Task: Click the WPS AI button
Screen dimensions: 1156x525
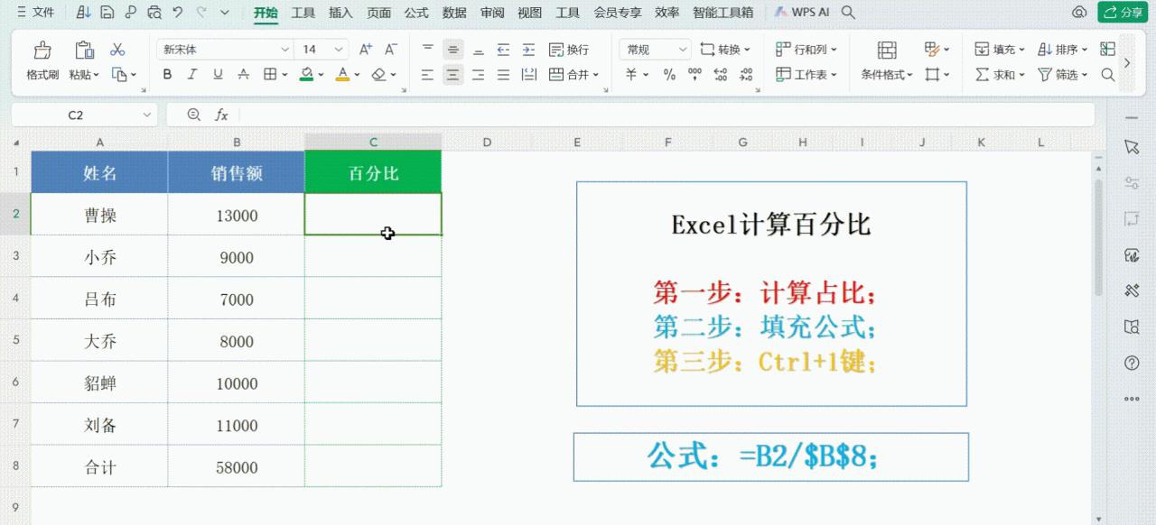Action: pyautogui.click(x=803, y=13)
